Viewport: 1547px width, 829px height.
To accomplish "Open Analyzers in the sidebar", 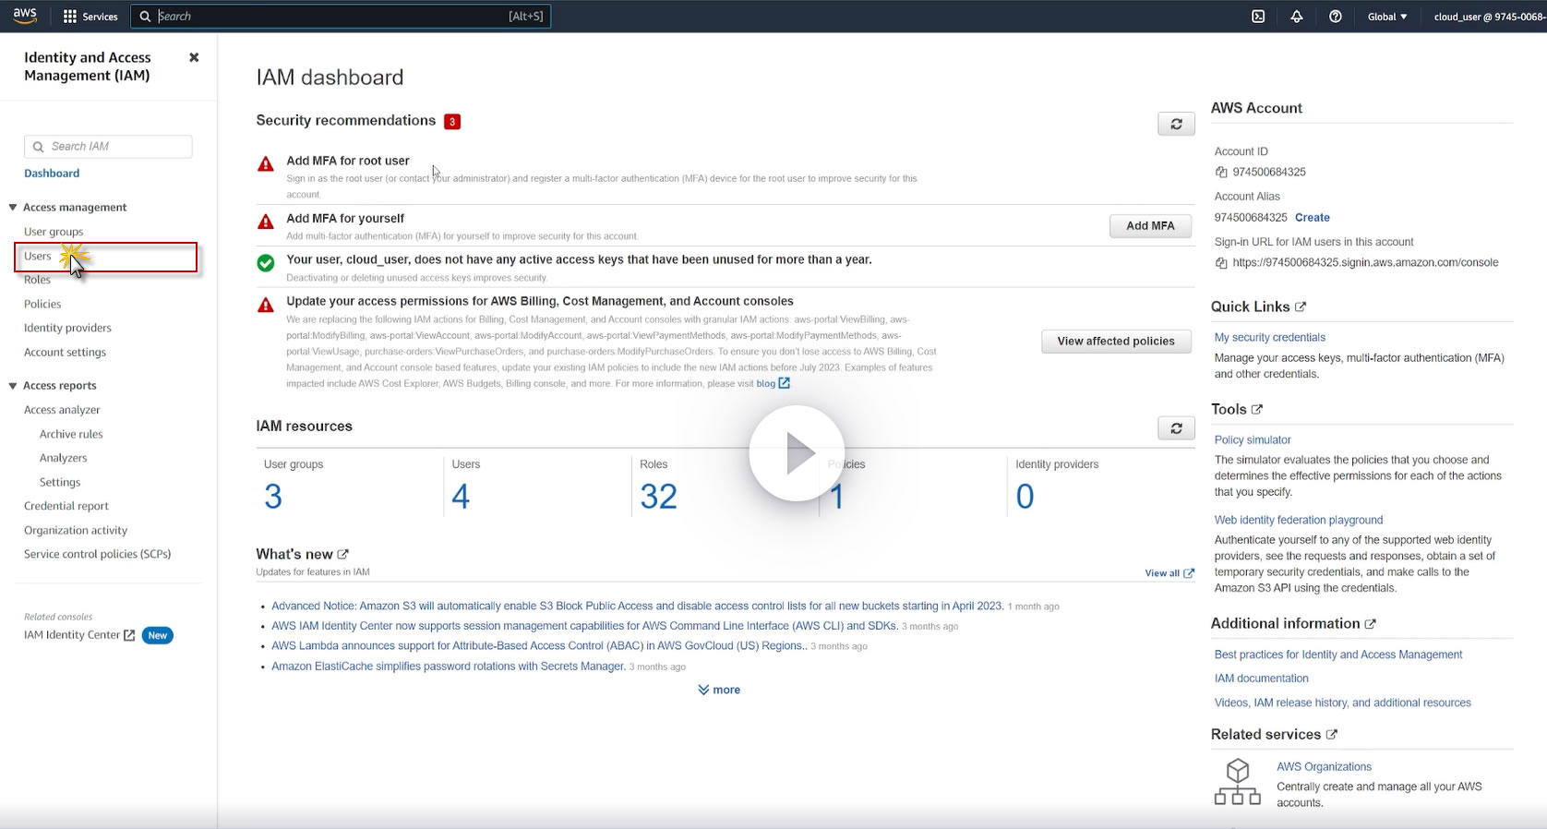I will coord(64,458).
